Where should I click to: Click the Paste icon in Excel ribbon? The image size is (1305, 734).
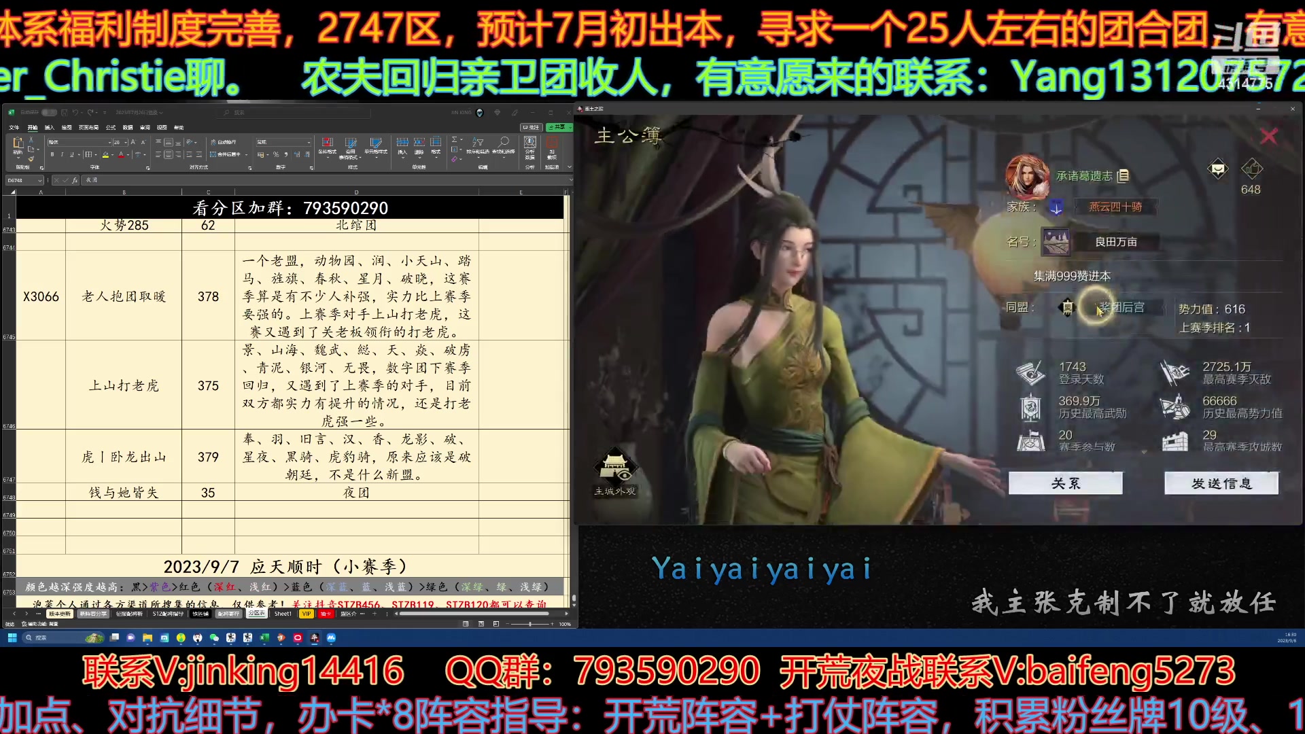coord(18,143)
